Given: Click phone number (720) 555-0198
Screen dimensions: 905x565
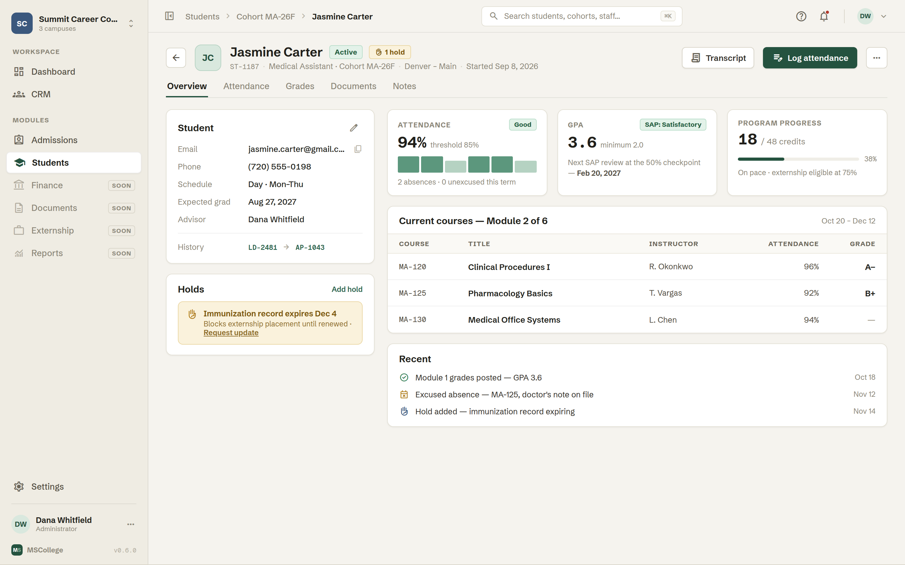Looking at the screenshot, I should pyautogui.click(x=279, y=167).
